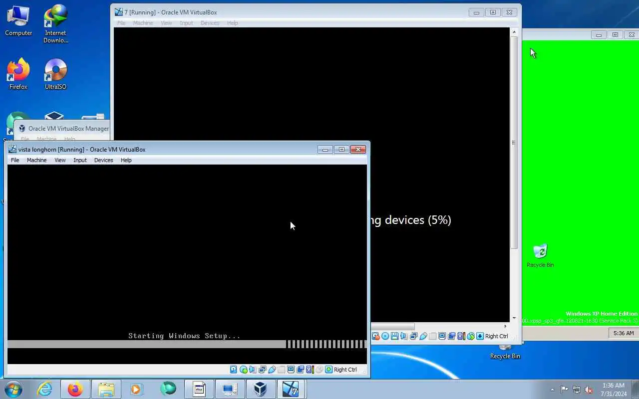Click the Oracle VM VirtualBox Manager title bar
This screenshot has height=399, width=639.
(x=63, y=128)
